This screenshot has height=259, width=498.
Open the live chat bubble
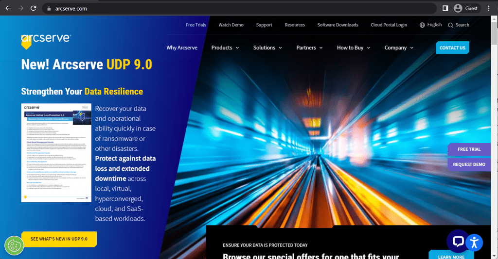click(x=458, y=241)
